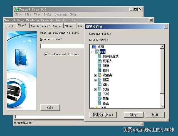Click the 新建文件夹(M) button
Image resolution: width=178 pixels, height=136 pixels.
point(103,115)
